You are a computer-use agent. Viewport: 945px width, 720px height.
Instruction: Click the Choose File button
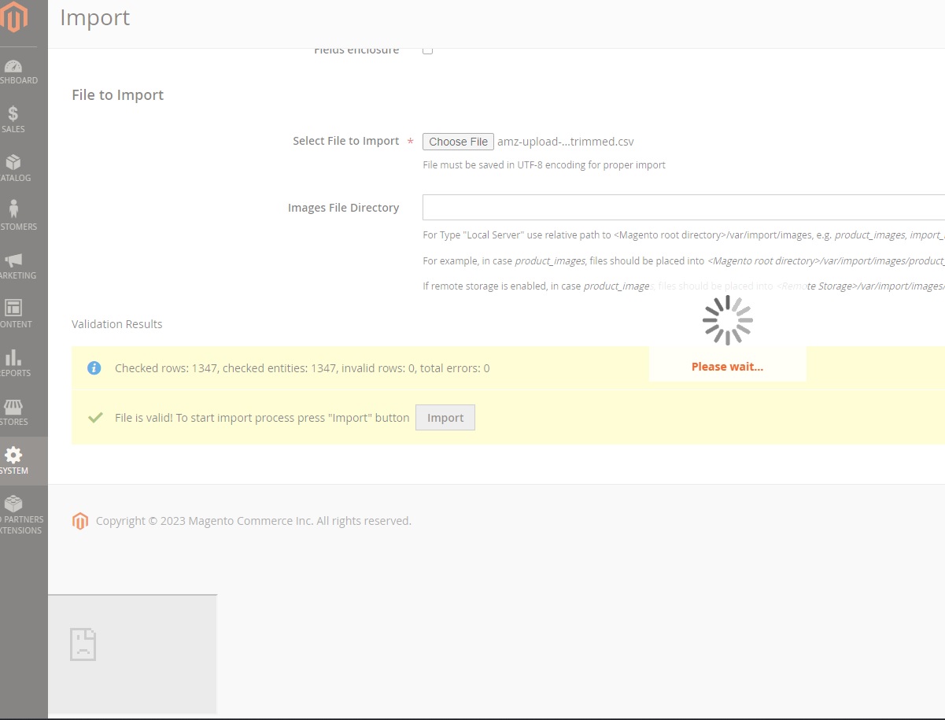point(458,142)
